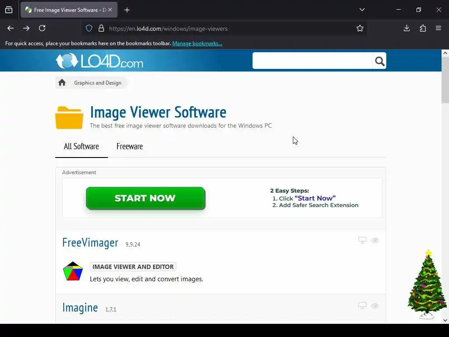The width and height of the screenshot is (449, 337).
Task: Click the page scrollbar down arrow
Action: point(445,320)
